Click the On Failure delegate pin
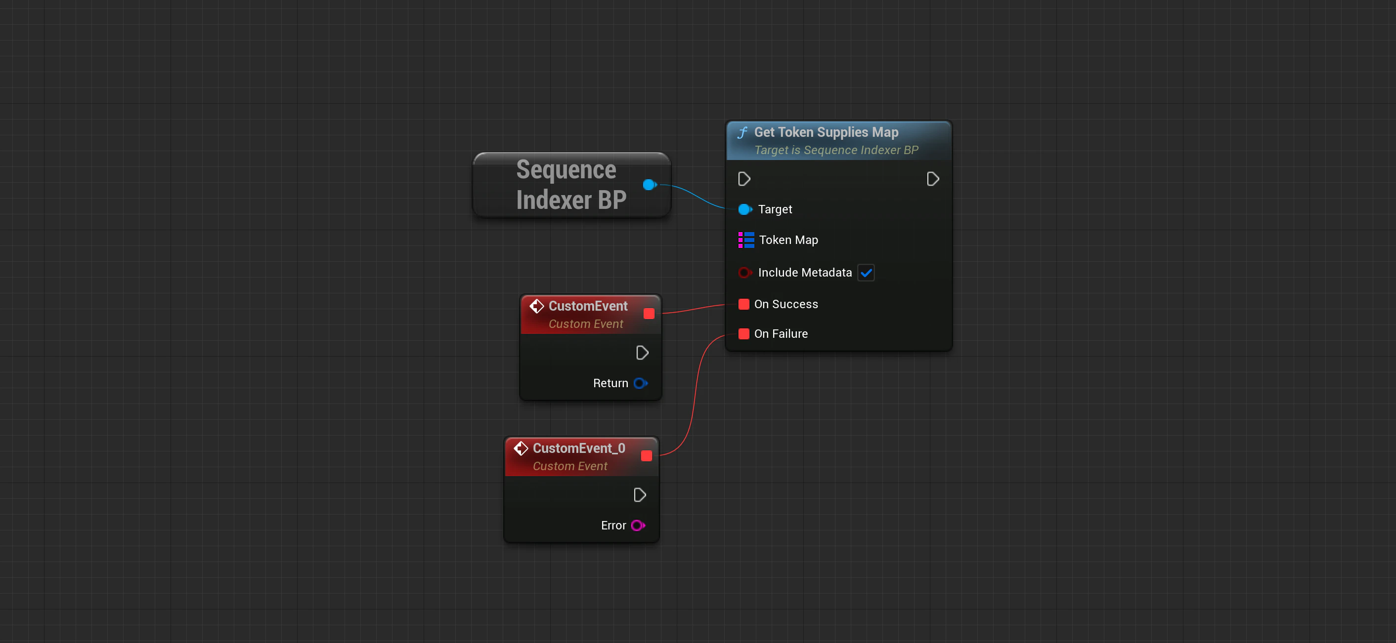This screenshot has height=643, width=1396. (x=743, y=334)
